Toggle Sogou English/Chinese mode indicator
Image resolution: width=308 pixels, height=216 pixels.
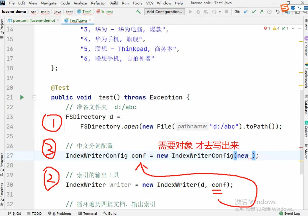[x=293, y=8]
